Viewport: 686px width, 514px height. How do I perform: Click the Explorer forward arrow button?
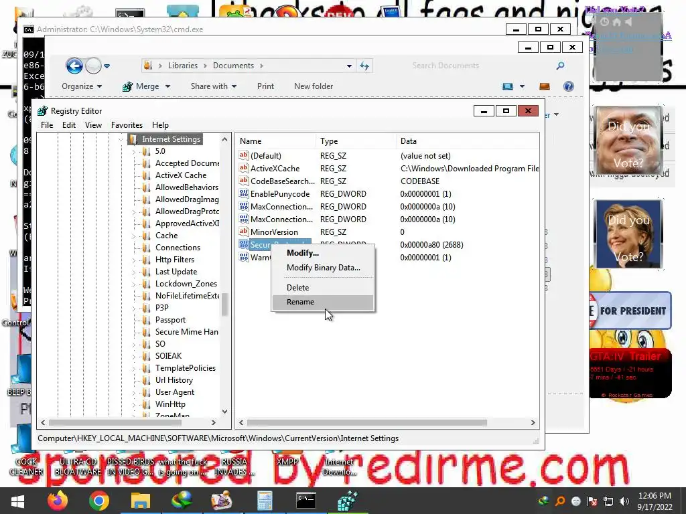click(x=93, y=66)
